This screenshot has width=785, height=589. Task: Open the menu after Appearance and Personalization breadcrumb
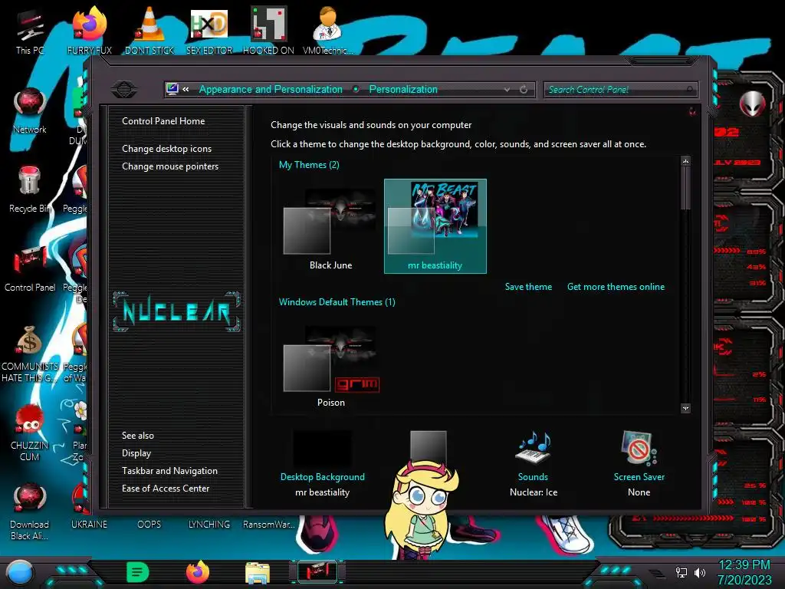pyautogui.click(x=356, y=89)
